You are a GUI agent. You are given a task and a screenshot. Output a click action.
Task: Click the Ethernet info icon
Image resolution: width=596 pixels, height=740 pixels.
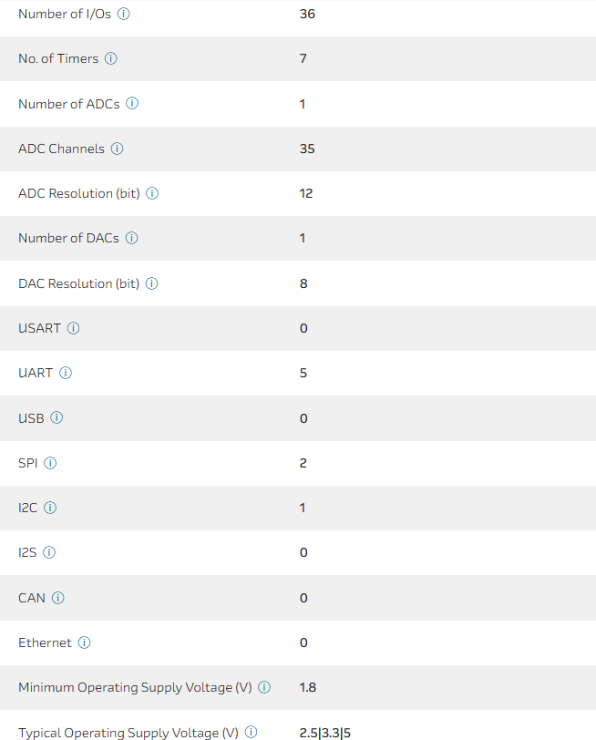[x=84, y=642]
